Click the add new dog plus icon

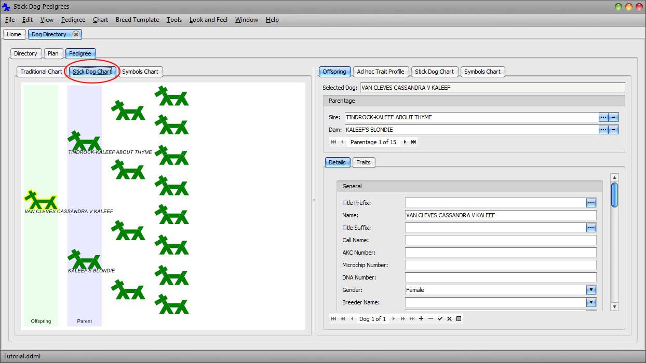[421, 318]
